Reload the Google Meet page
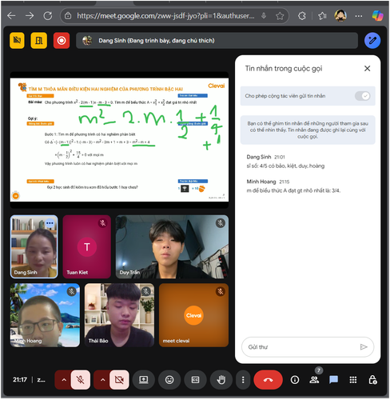 (48, 16)
